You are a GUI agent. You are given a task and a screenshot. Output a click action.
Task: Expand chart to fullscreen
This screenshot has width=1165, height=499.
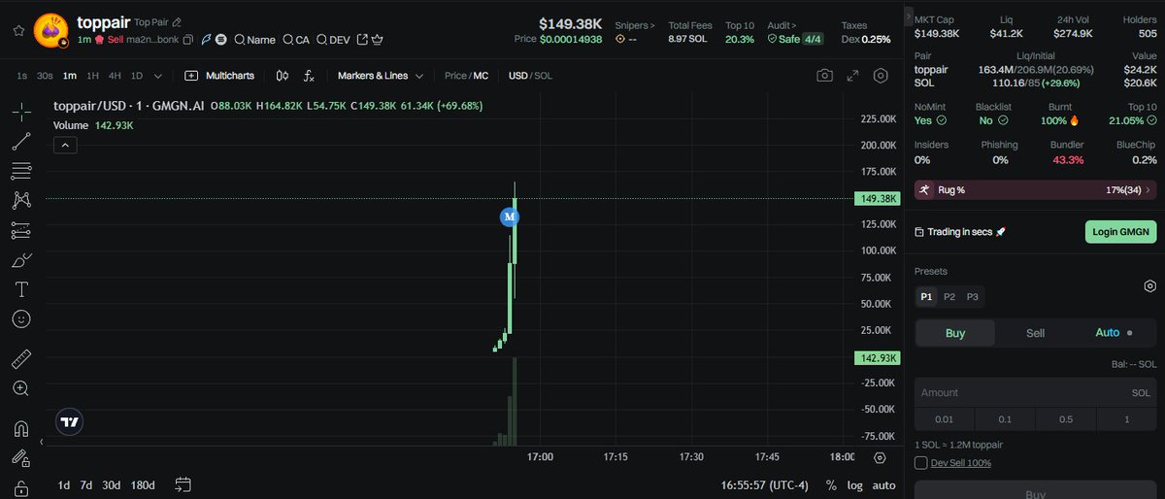(852, 76)
